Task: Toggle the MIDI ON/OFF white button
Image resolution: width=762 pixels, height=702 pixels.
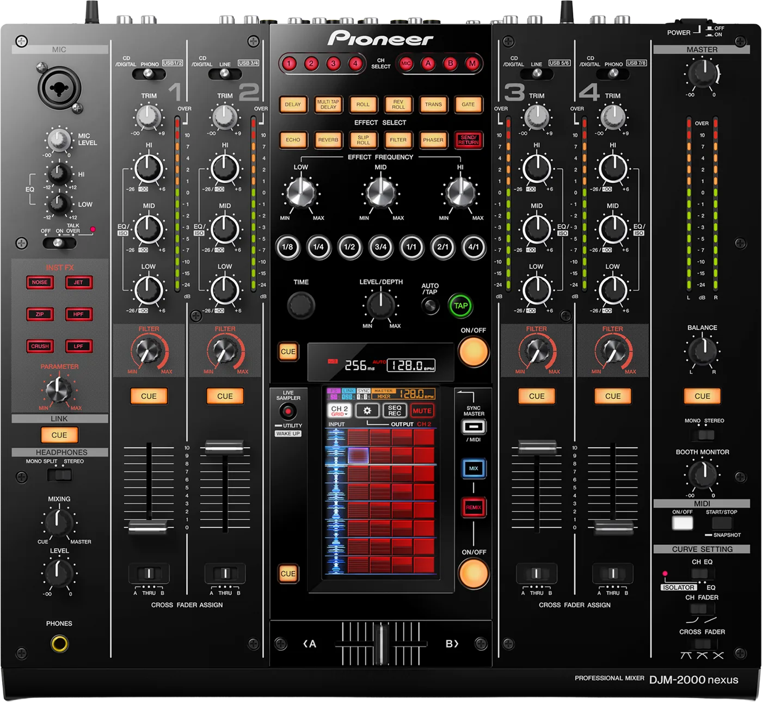Action: 683,523
